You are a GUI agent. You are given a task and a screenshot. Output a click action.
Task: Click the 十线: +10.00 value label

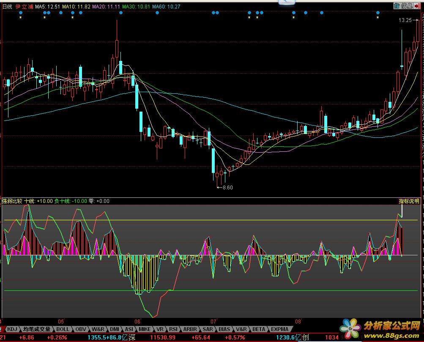click(x=38, y=201)
